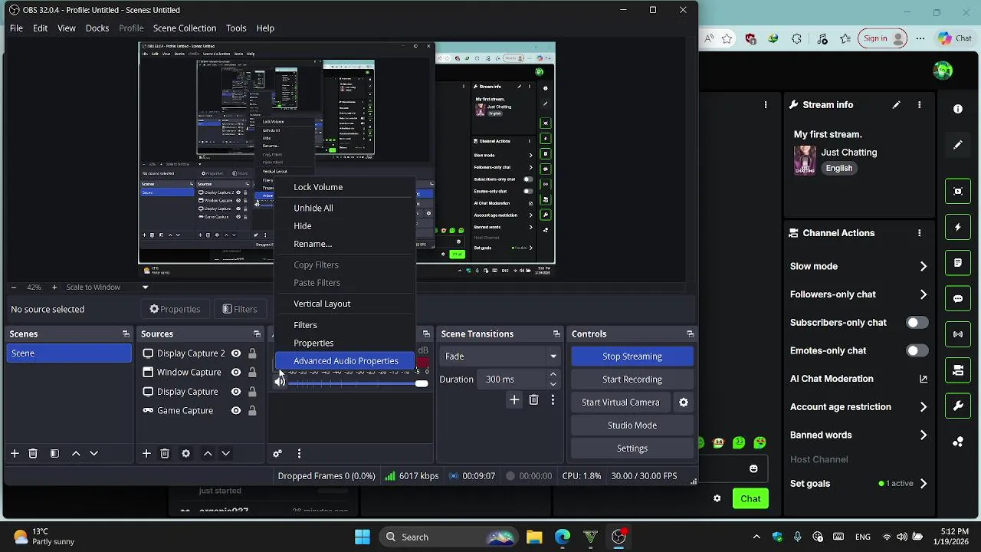981x552 pixels.
Task: Increase Duration with up stepper
Action: (x=553, y=375)
